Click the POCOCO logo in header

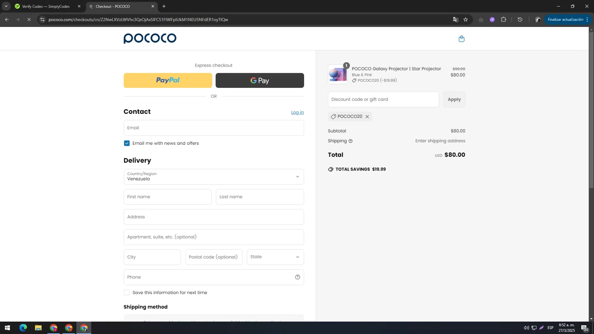click(150, 38)
